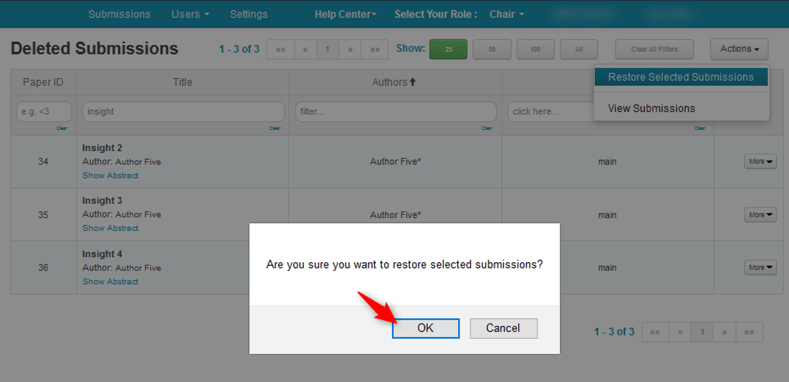The image size is (789, 382).
Task: Show Abstract for Insight 3
Action: (x=110, y=228)
